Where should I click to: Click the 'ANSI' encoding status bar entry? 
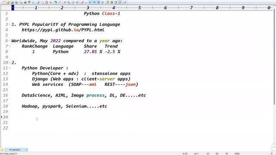coord(237,154)
